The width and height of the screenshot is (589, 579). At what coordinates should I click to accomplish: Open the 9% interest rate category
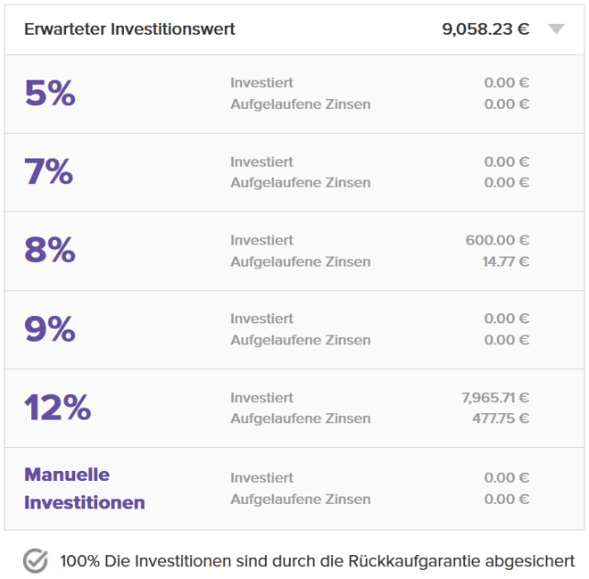[50, 329]
